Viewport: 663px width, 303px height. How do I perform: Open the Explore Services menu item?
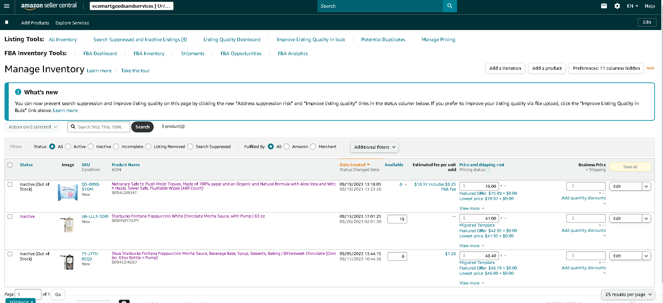[x=72, y=23]
